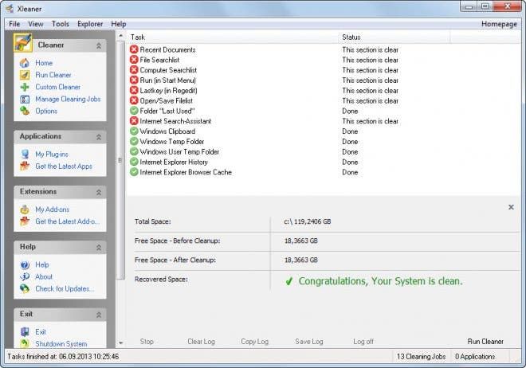The width and height of the screenshot is (526, 368).
Task: Click the My Plug-ins icon
Action: click(x=25, y=155)
